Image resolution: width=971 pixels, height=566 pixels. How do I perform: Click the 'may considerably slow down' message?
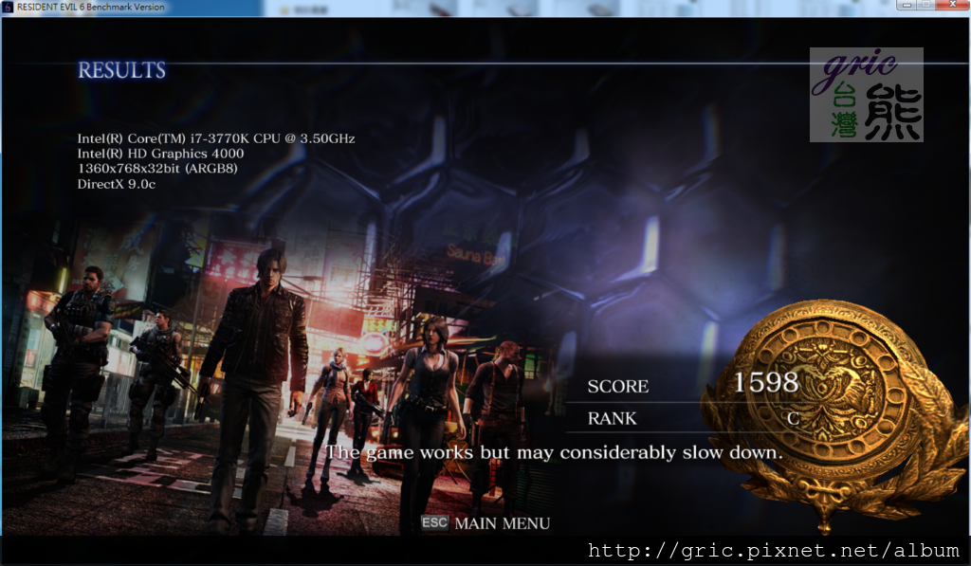click(x=554, y=452)
